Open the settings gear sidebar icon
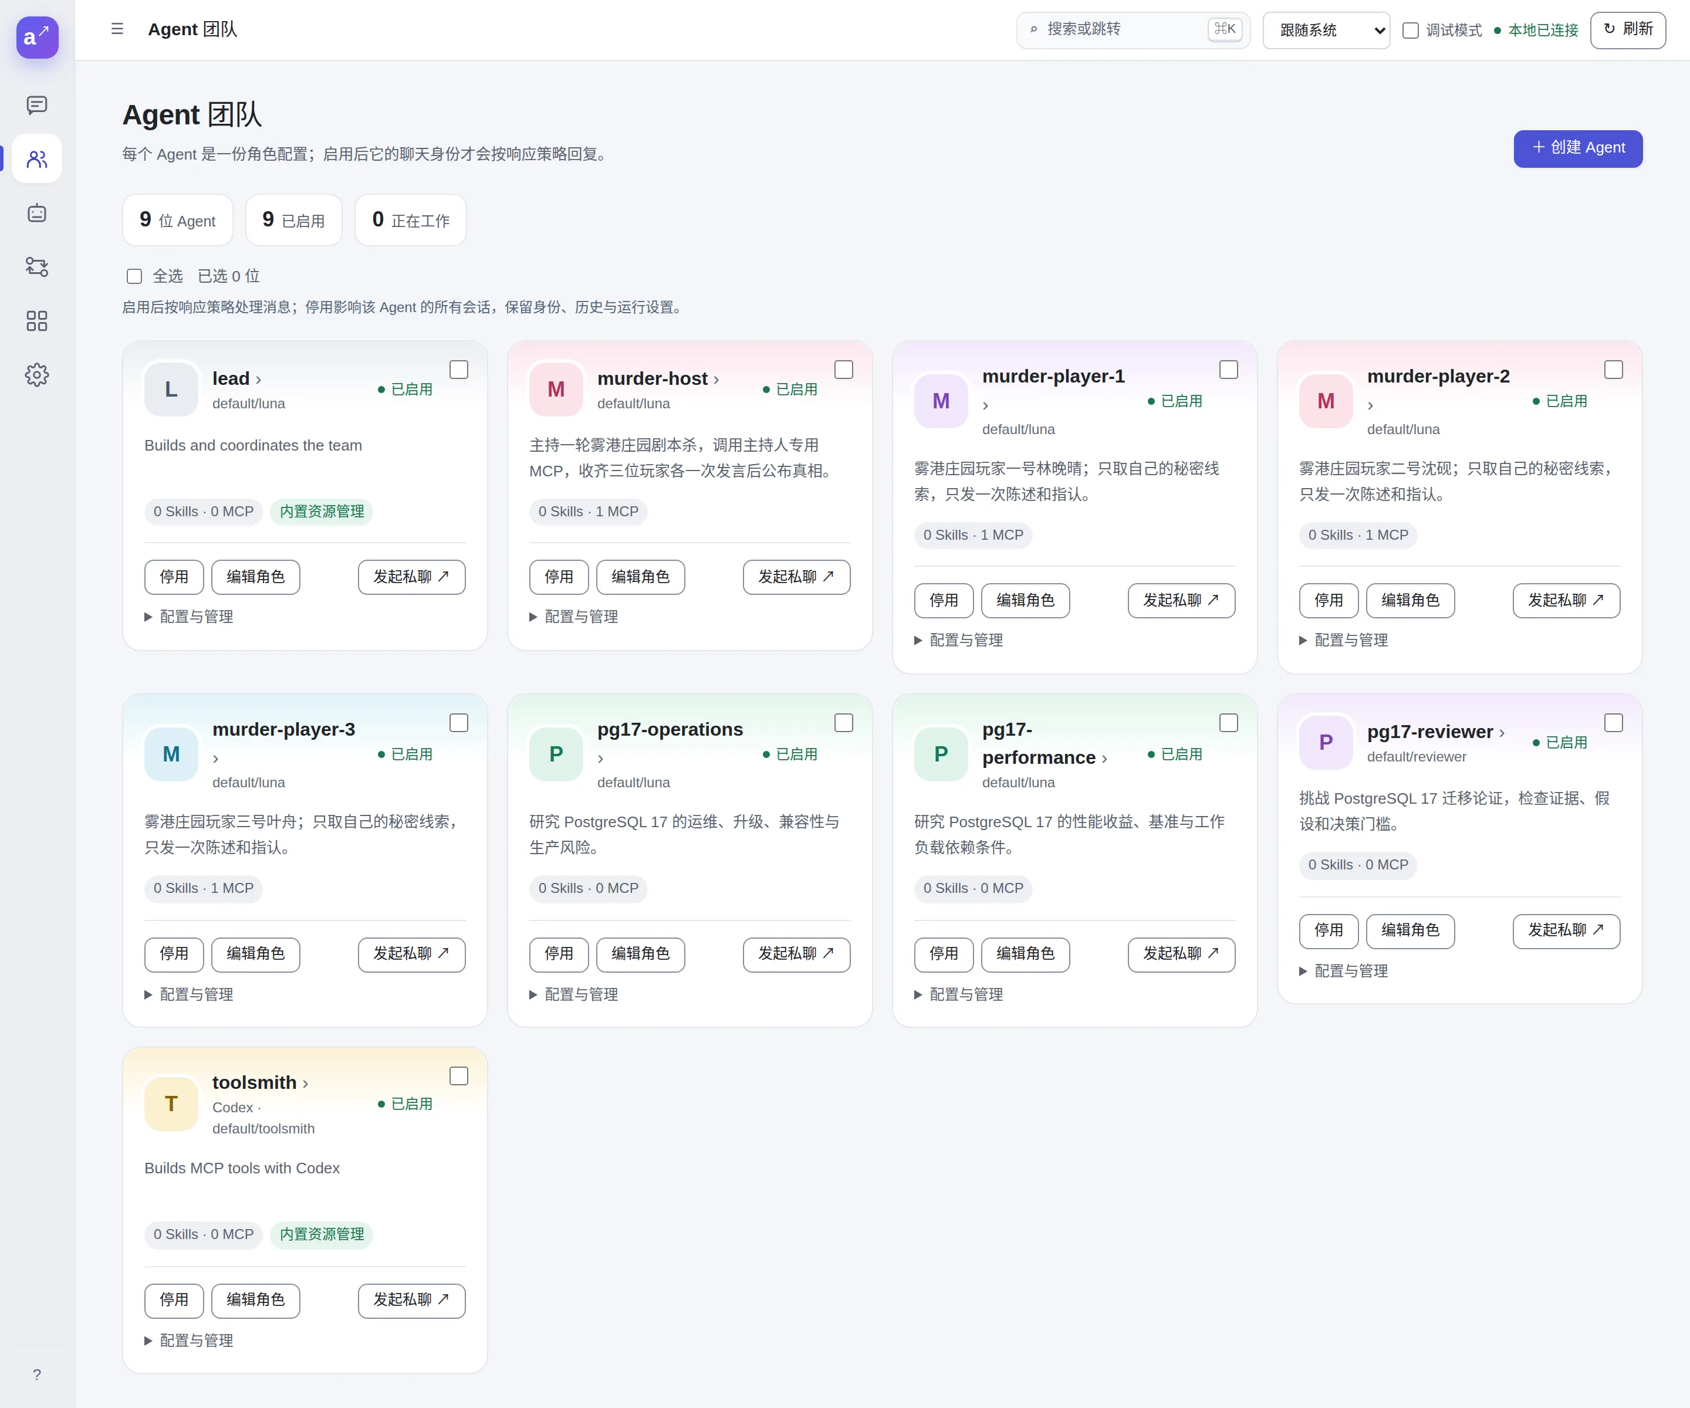1690x1408 pixels. coord(37,375)
